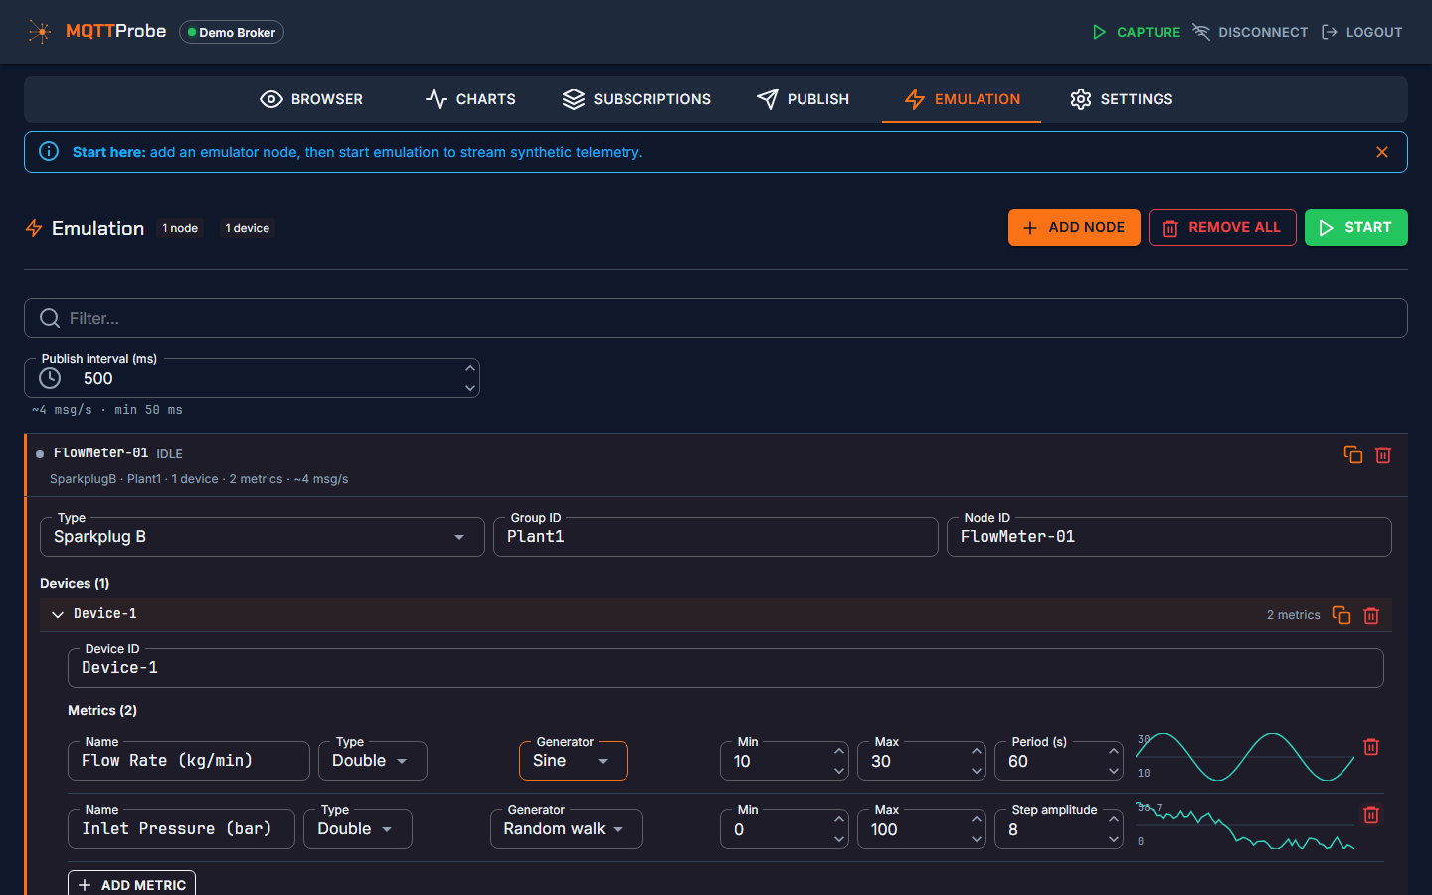
Task: Open the SETTINGS tab
Action: (x=1122, y=99)
